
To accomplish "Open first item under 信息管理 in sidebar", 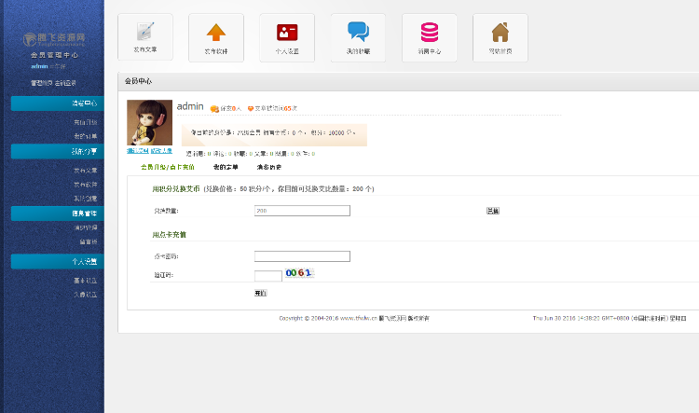I will click(x=85, y=227).
